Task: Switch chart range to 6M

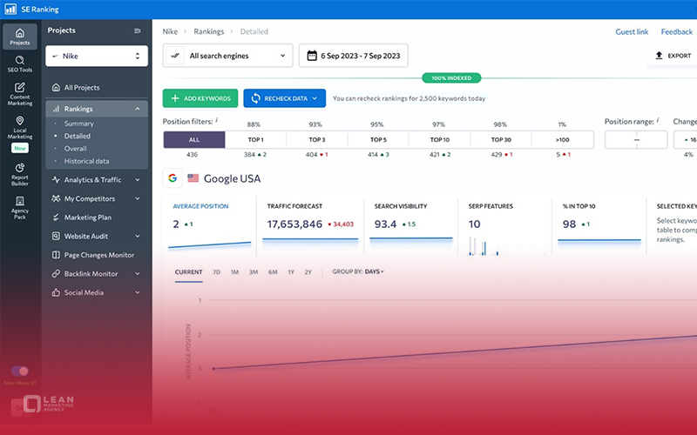Action: 273,272
